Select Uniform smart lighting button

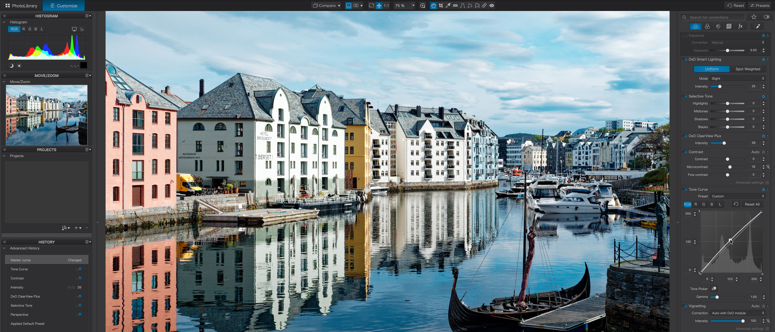coord(711,69)
